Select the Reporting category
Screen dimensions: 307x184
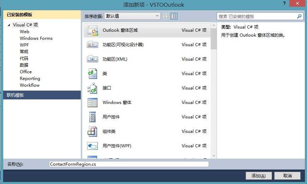pyautogui.click(x=30, y=78)
